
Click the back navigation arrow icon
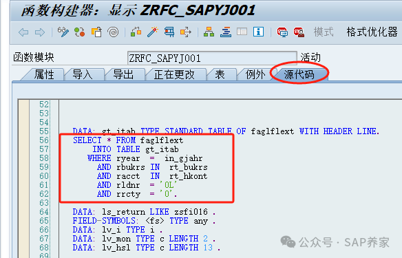pos(23,32)
